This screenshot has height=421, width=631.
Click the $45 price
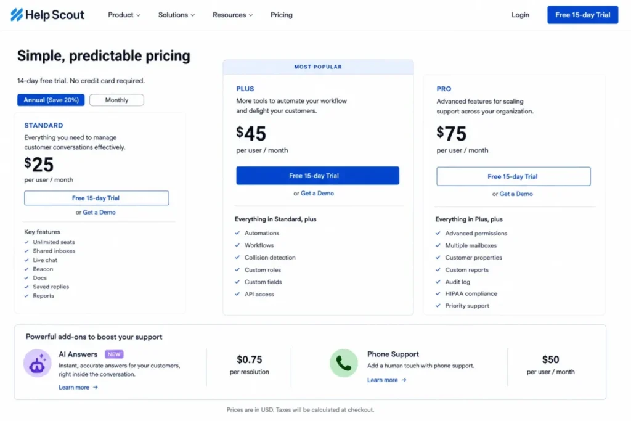(251, 134)
